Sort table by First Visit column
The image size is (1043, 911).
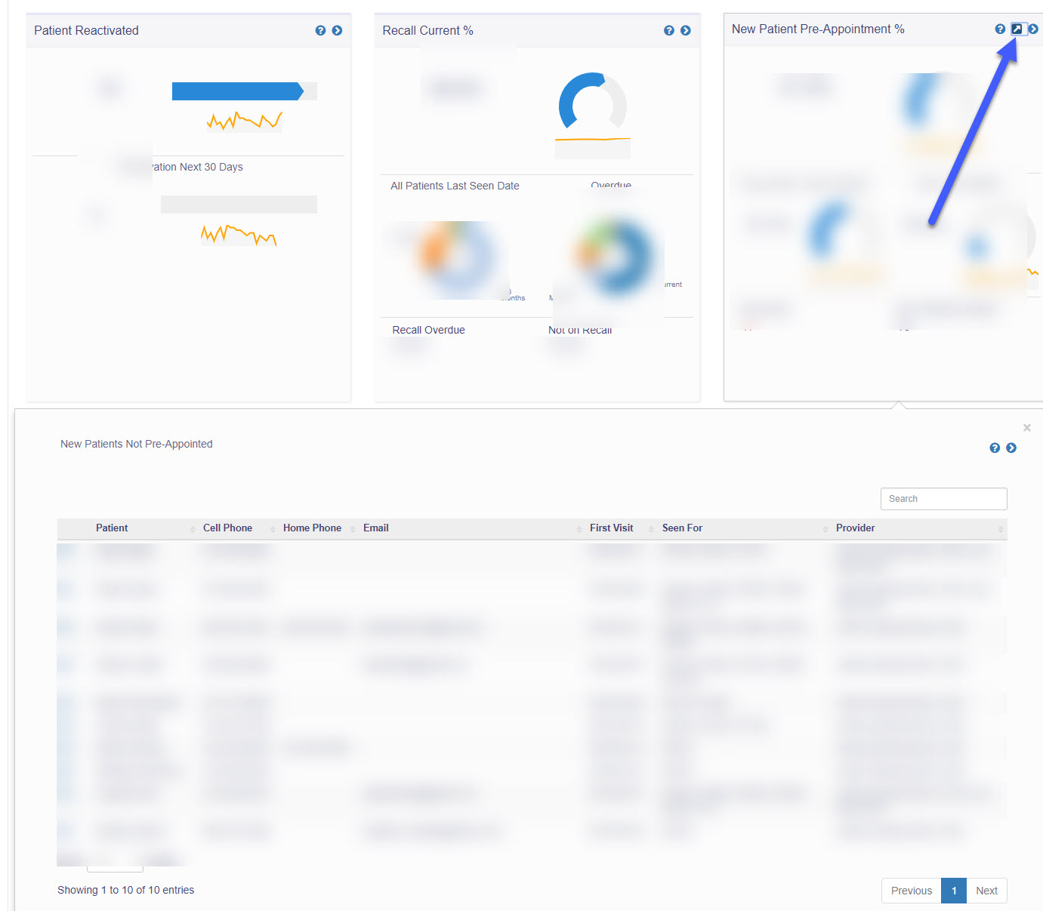coord(611,528)
